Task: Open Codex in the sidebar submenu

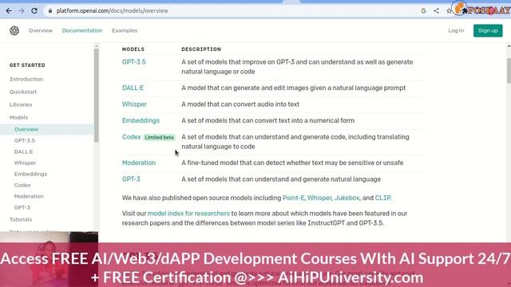Action: tap(22, 185)
